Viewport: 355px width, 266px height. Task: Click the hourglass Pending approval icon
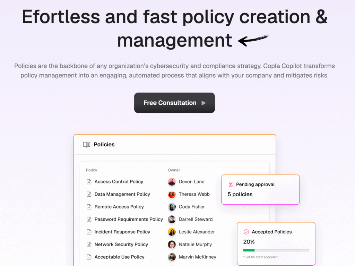231,185
